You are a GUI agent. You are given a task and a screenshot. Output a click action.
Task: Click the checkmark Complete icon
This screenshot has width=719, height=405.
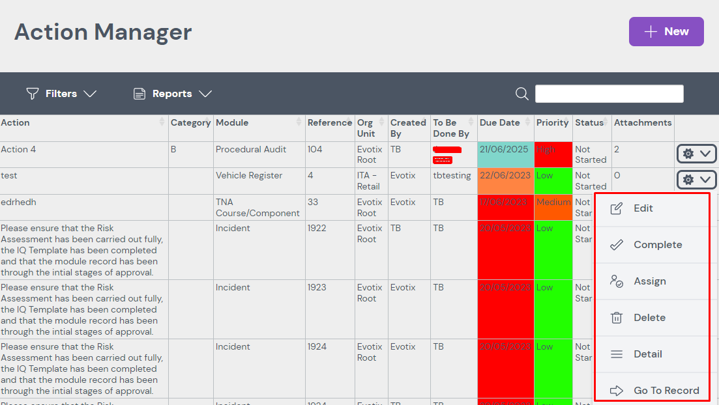pyautogui.click(x=616, y=245)
